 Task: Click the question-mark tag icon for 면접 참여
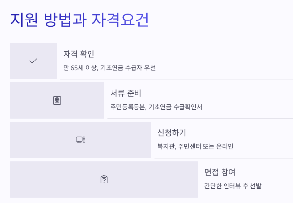point(104,179)
